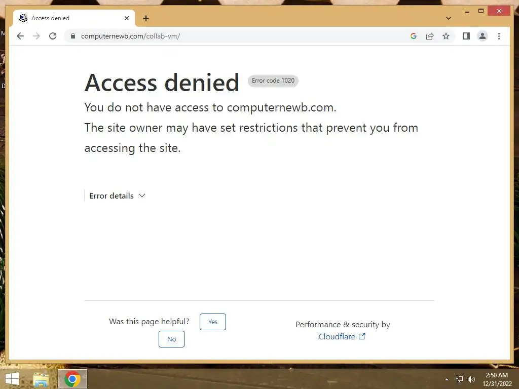
Task: Expand the Error details section
Action: 118,196
